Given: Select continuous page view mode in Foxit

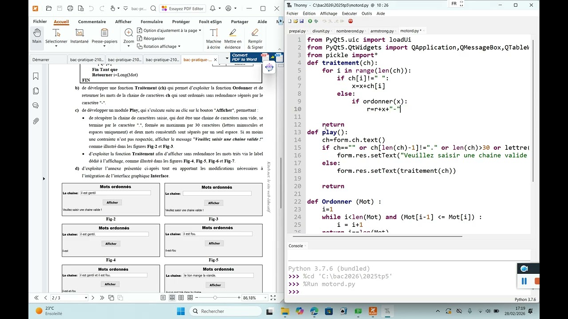Looking at the screenshot, I should pos(172,298).
